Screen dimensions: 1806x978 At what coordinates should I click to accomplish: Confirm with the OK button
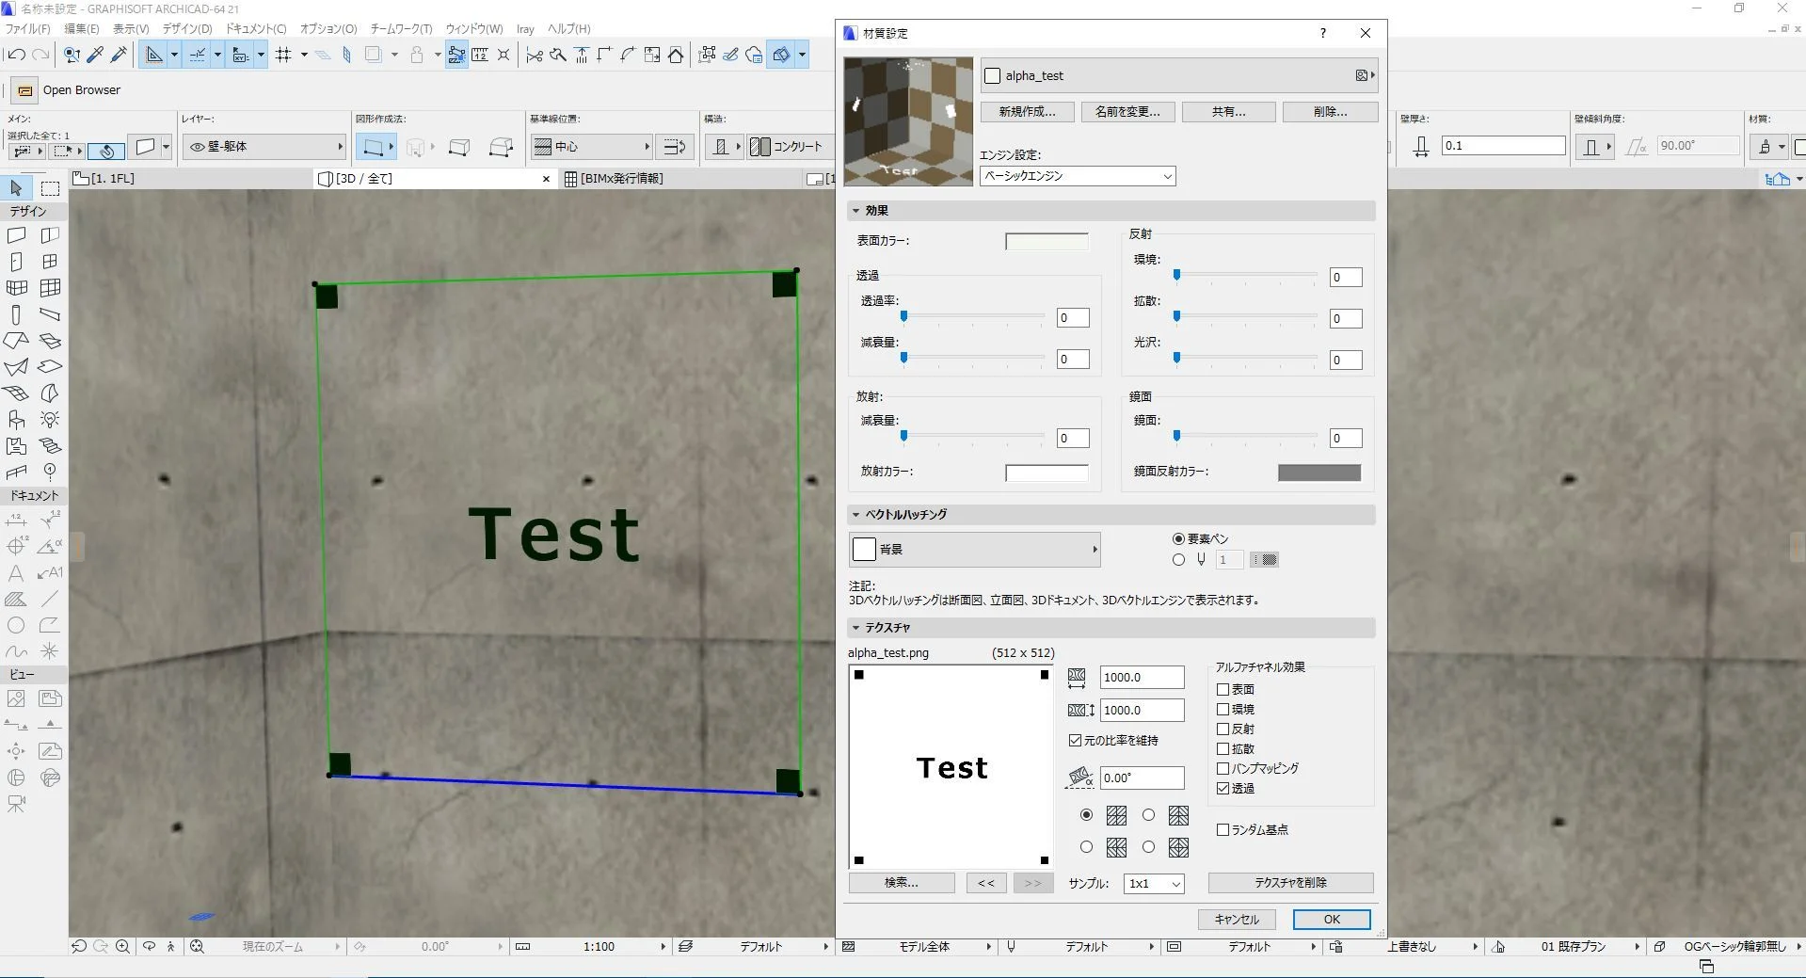(1332, 920)
